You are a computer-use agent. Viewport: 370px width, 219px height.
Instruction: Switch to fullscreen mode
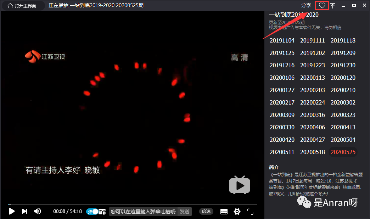[x=250, y=212]
